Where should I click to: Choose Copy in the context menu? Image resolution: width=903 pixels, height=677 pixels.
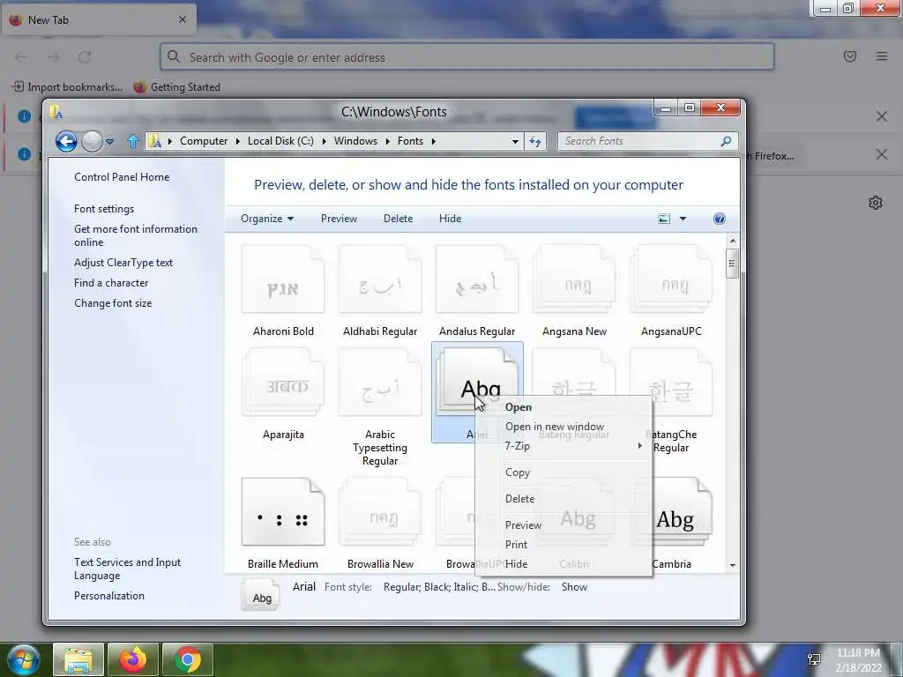click(x=563, y=472)
